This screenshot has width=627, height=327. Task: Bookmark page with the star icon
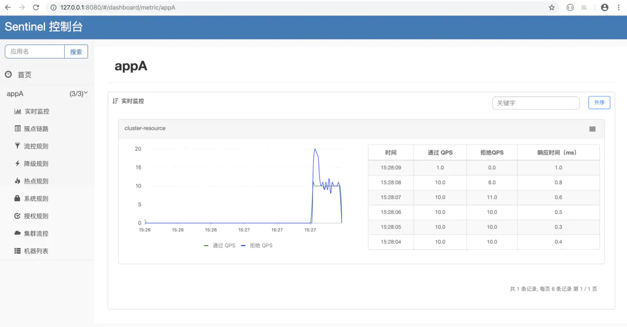[552, 8]
